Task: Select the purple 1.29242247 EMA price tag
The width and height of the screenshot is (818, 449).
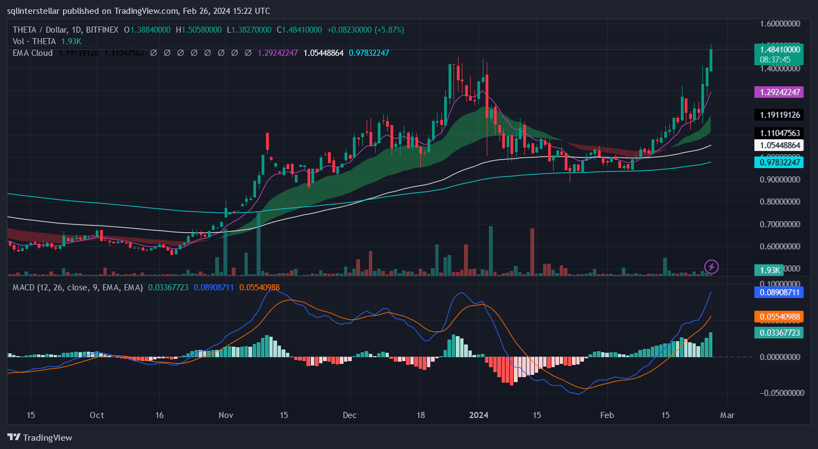Action: click(780, 92)
